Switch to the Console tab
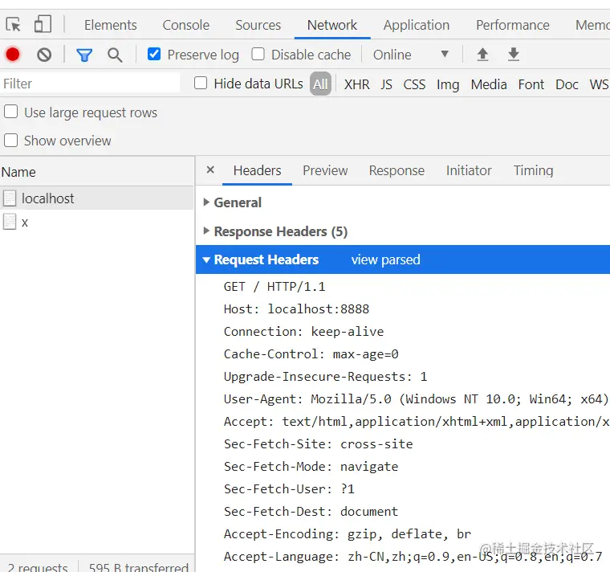The width and height of the screenshot is (610, 572). [x=186, y=25]
